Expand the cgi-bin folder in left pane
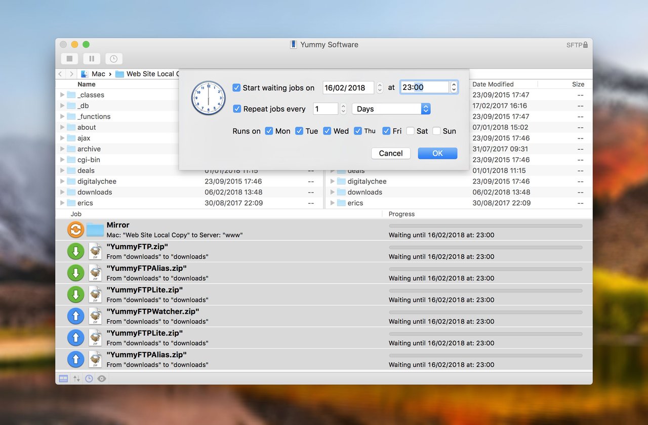Image resolution: width=648 pixels, height=425 pixels. 62,160
